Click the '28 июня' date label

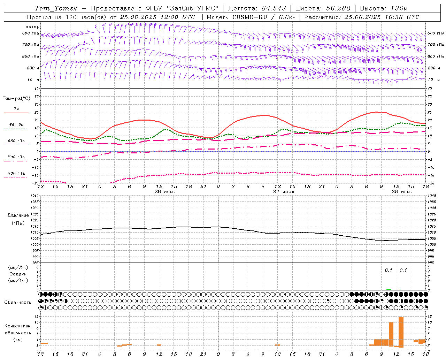click(x=402, y=192)
